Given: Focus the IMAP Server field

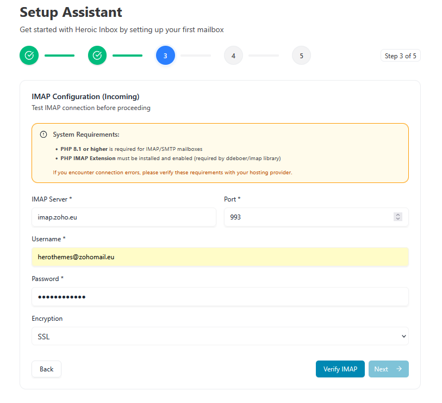Looking at the screenshot, I should click(123, 217).
